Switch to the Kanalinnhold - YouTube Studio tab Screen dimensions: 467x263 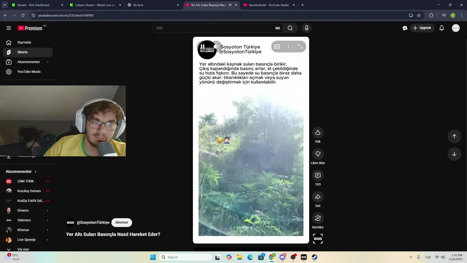click(x=269, y=5)
